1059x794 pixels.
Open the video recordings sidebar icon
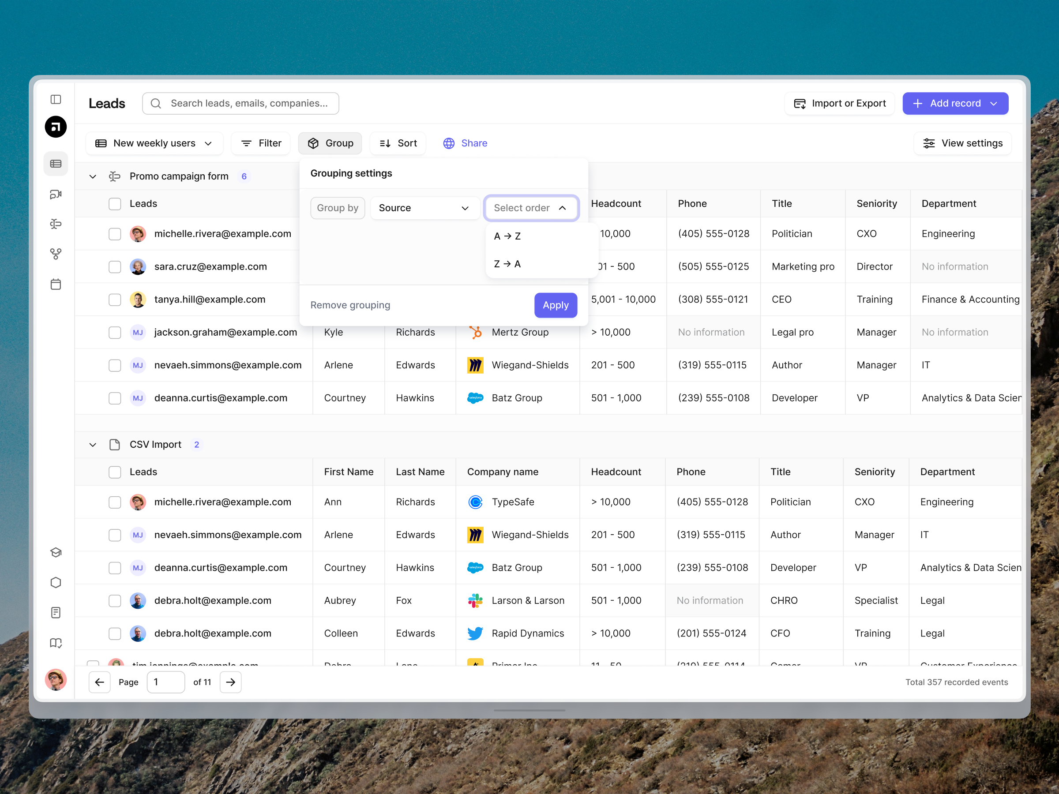coord(56,195)
